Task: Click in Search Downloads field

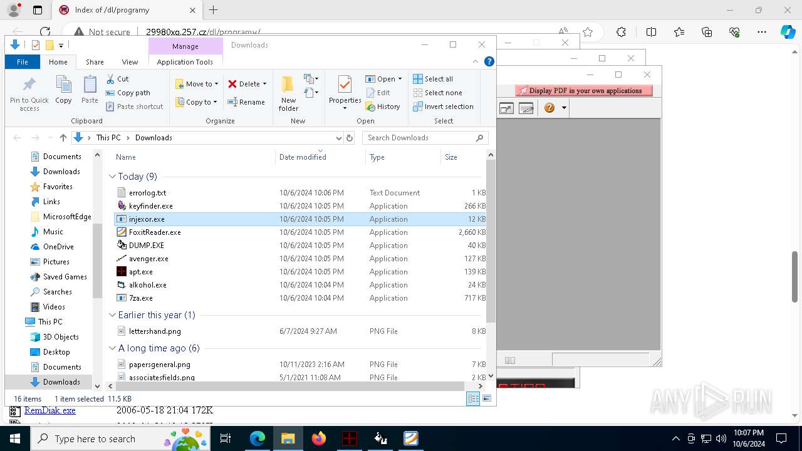Action: pos(425,138)
